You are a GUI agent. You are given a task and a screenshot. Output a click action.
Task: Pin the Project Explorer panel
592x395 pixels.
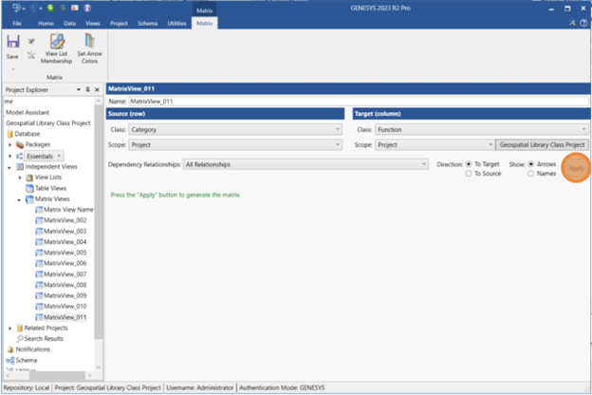(87, 88)
